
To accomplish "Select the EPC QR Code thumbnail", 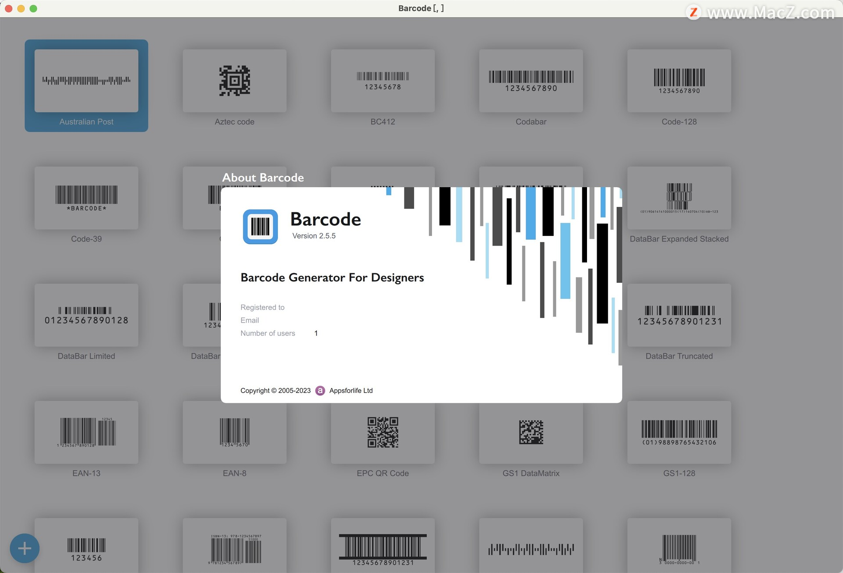I will tap(383, 432).
